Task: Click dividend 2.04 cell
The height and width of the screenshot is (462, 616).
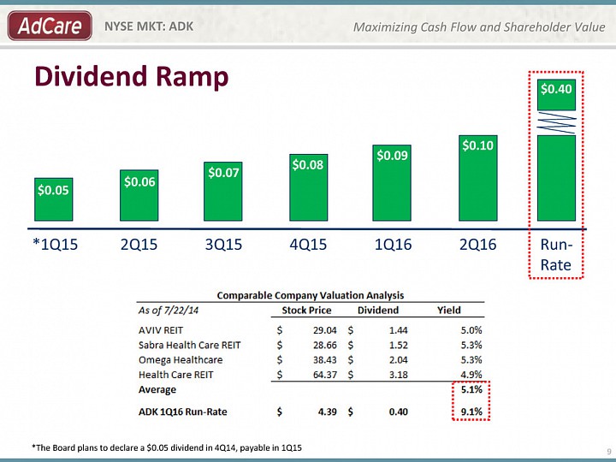Action: pyautogui.click(x=399, y=360)
